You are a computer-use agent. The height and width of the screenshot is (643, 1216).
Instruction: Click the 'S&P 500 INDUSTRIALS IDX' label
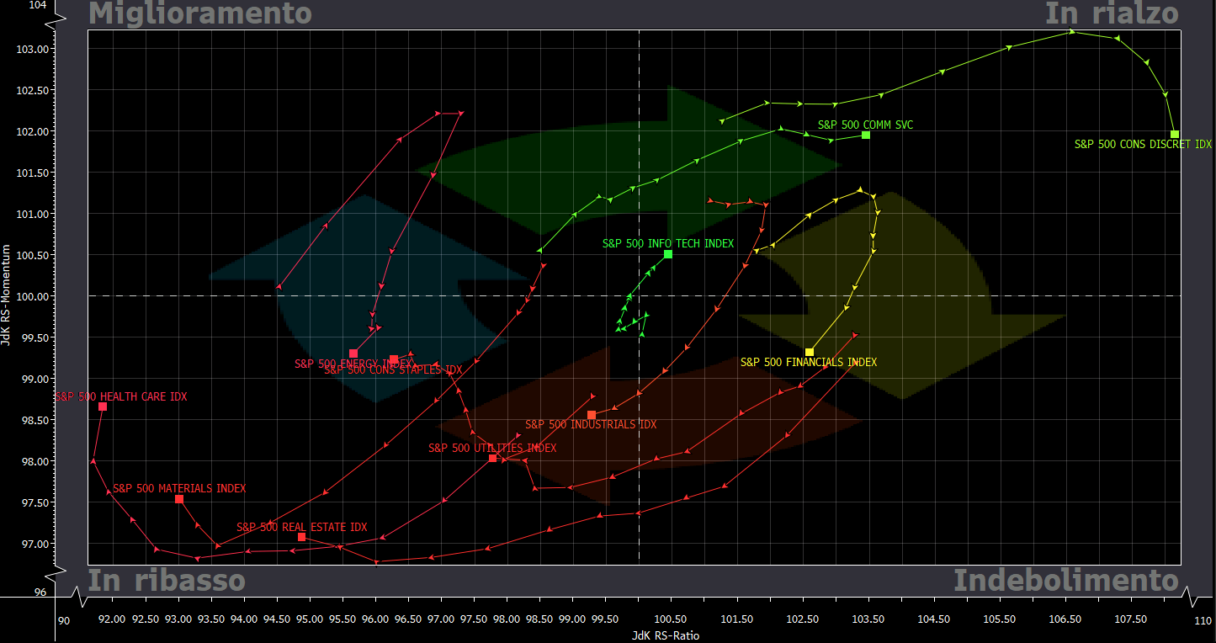click(x=591, y=425)
